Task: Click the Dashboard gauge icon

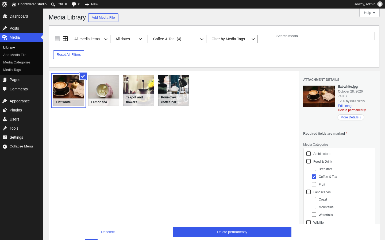Action: point(5,16)
